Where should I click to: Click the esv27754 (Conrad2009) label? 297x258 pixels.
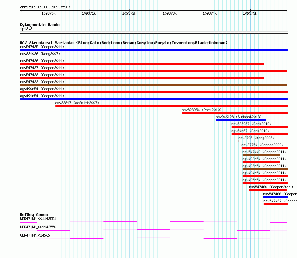[262, 145]
